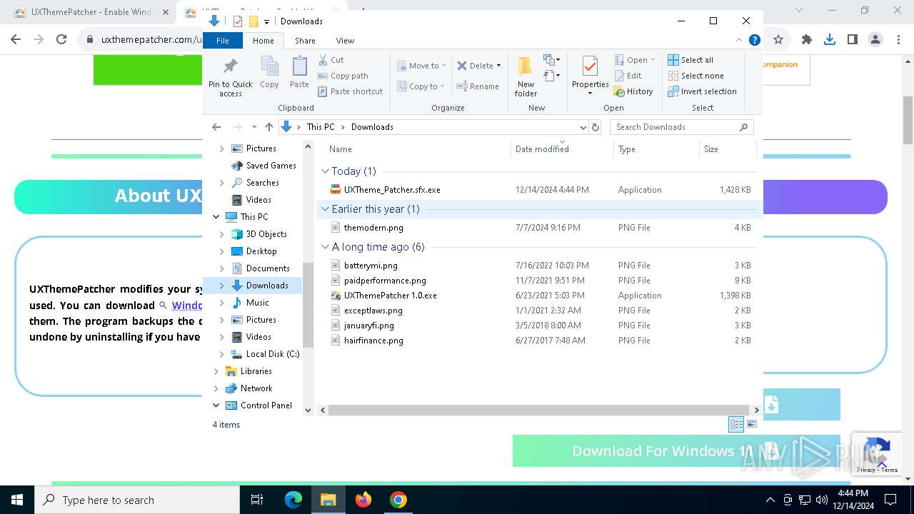Screen dimensions: 914x514
Task: Open address bar history dropdown
Action: (x=583, y=127)
